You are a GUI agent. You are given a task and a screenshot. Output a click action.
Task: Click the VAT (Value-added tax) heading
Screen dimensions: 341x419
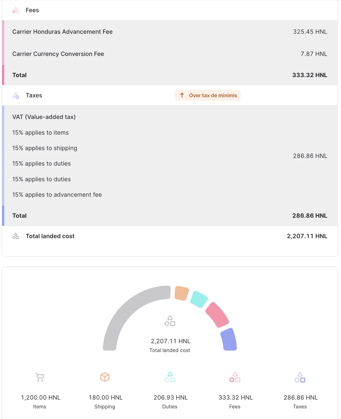pyautogui.click(x=44, y=117)
